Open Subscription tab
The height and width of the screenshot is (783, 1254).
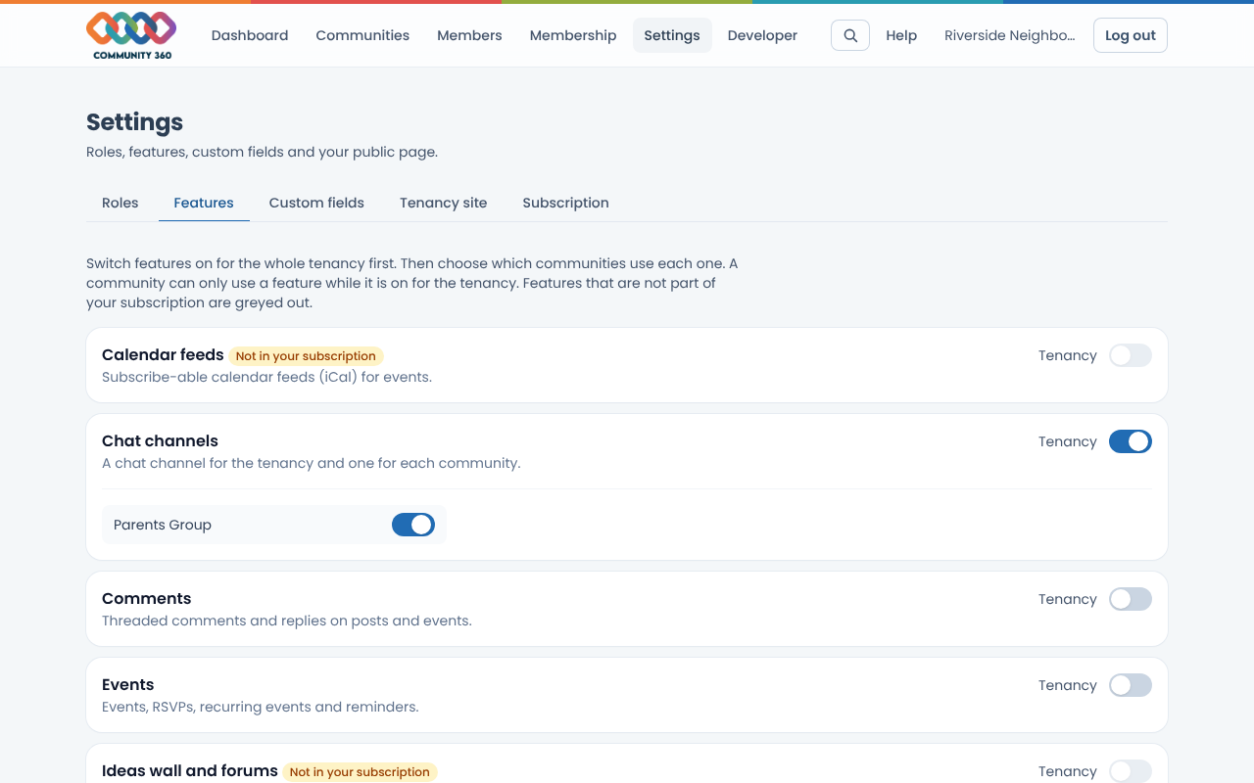(565, 203)
